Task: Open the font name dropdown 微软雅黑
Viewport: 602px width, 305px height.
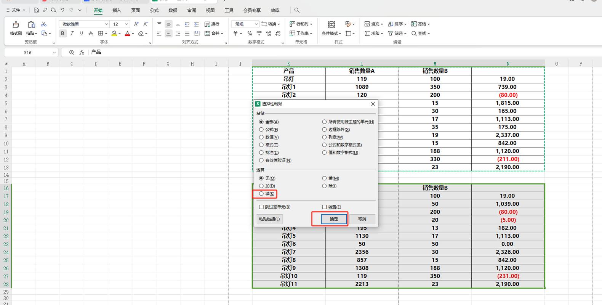Action: [x=106, y=24]
